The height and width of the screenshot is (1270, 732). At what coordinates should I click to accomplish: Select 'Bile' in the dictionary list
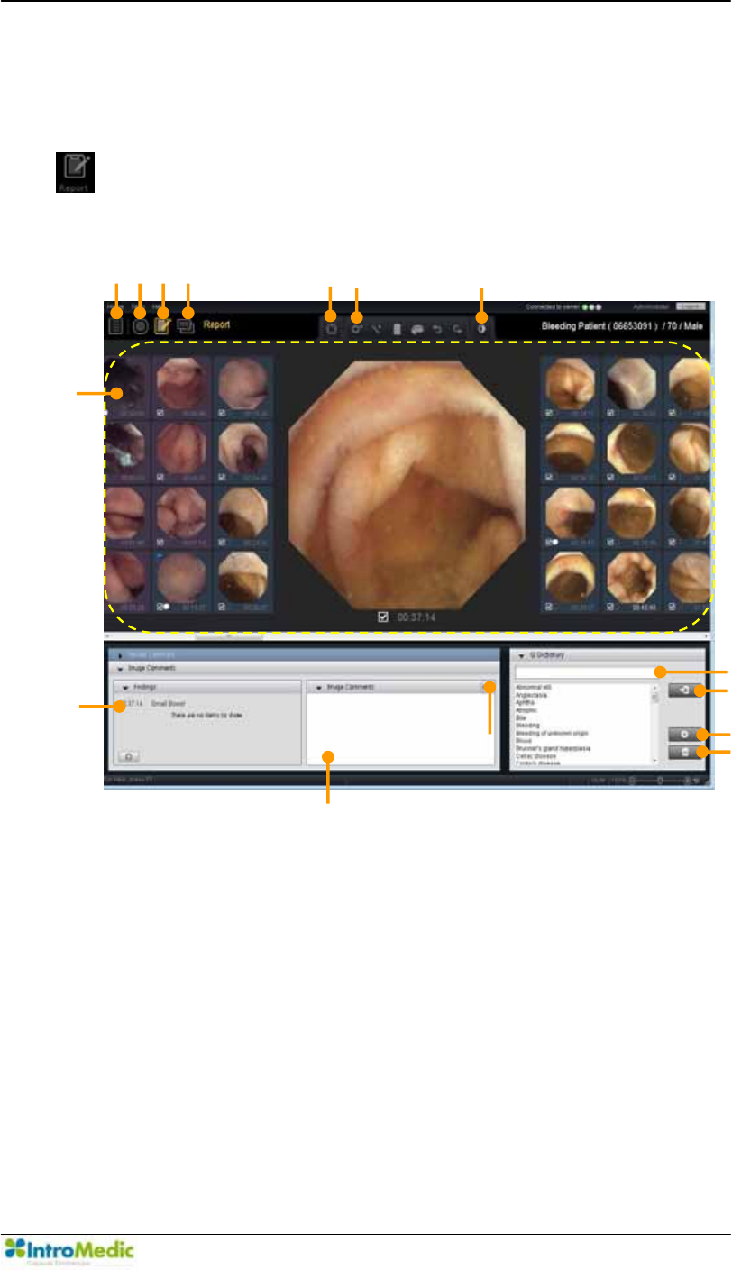pos(520,717)
